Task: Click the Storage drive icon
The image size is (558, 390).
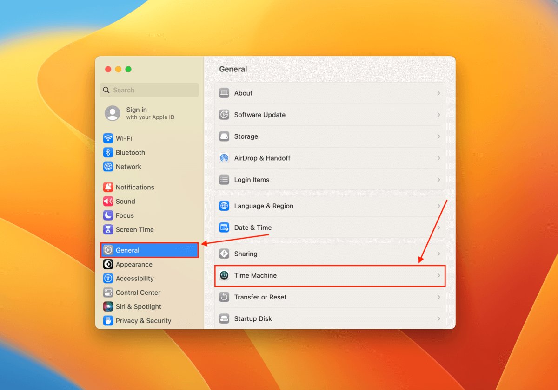Action: (224, 136)
